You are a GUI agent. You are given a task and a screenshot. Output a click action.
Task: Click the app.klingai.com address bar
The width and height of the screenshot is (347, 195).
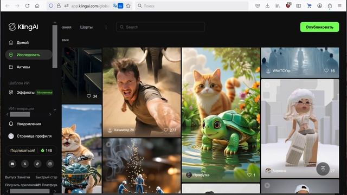click(90, 6)
